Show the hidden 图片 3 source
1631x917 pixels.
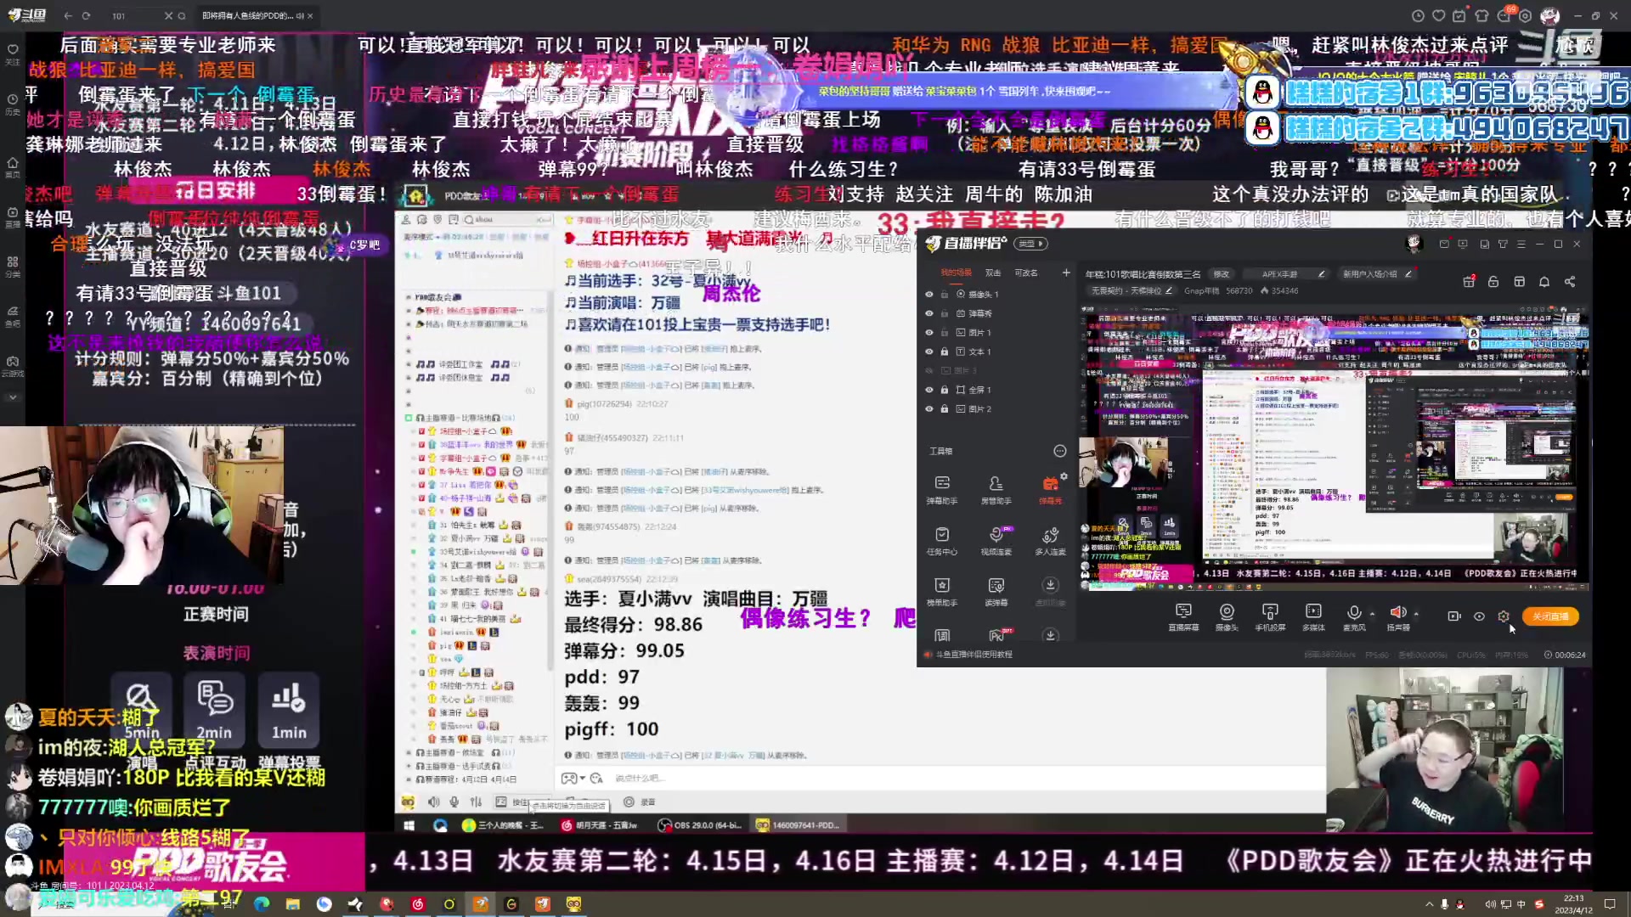click(x=929, y=371)
